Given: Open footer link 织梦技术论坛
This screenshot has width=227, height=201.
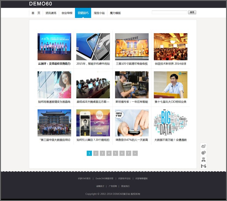Looking at the screenshot, I should tap(124, 179).
